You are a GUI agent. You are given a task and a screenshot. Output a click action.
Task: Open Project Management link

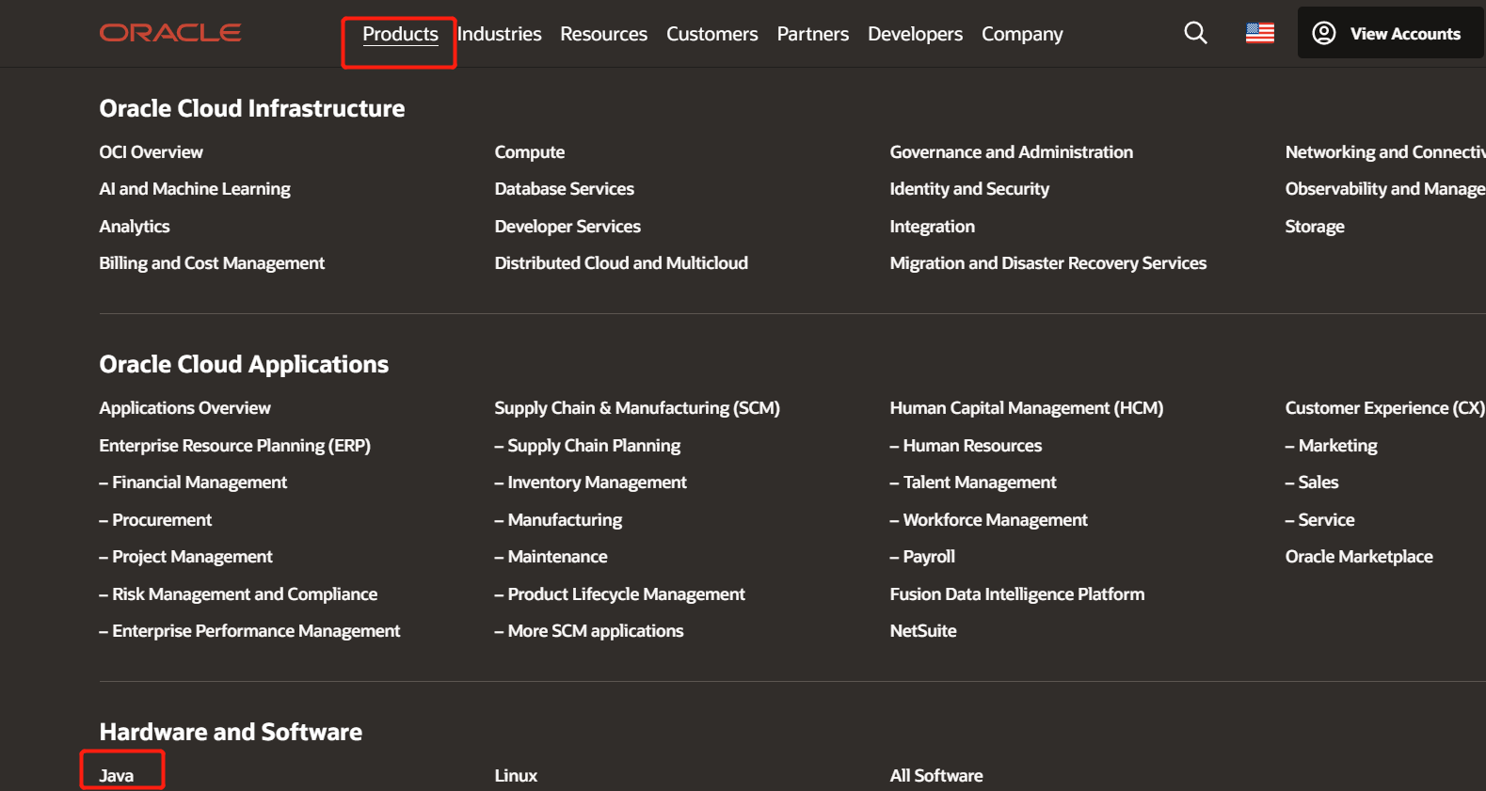point(185,557)
